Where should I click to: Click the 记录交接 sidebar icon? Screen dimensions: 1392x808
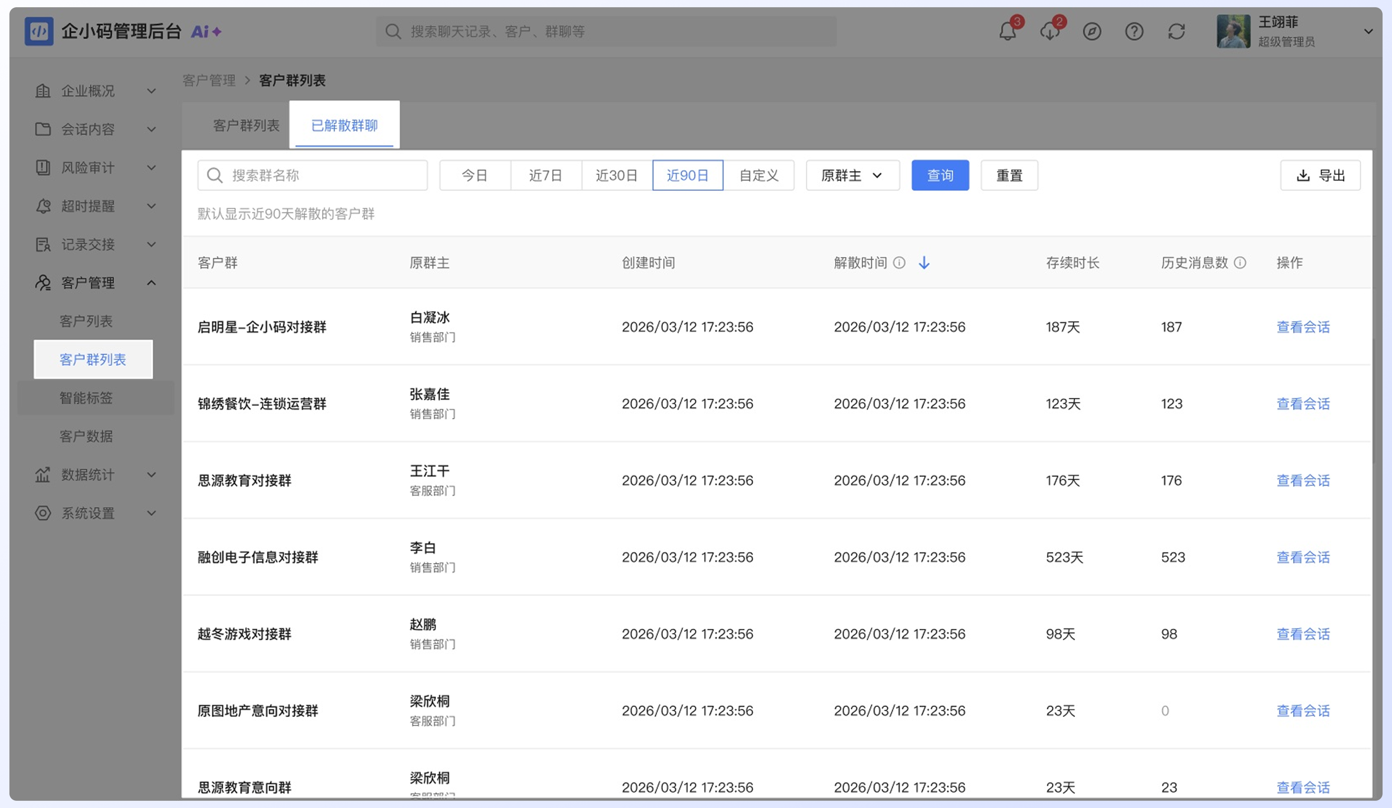pos(42,244)
